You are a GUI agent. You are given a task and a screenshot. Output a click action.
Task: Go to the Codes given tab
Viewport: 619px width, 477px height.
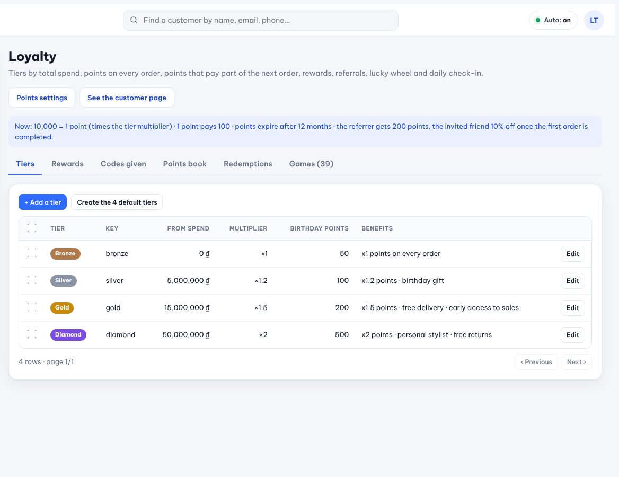coord(123,164)
